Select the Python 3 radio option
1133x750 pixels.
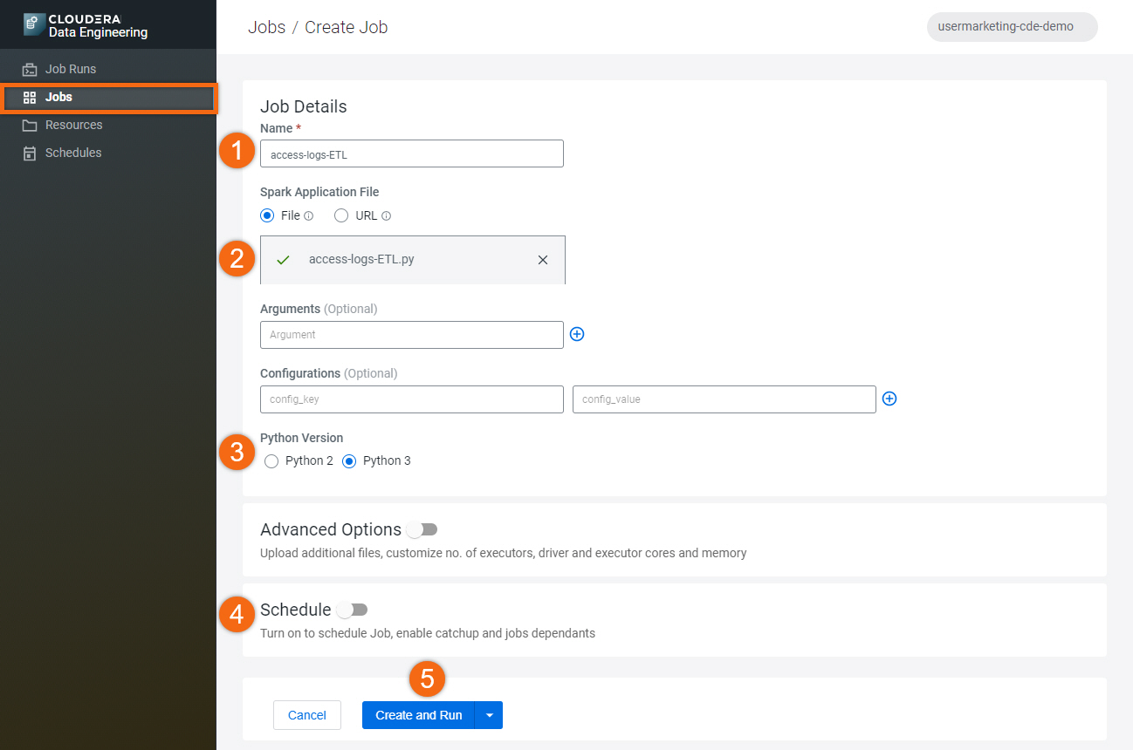click(x=349, y=461)
